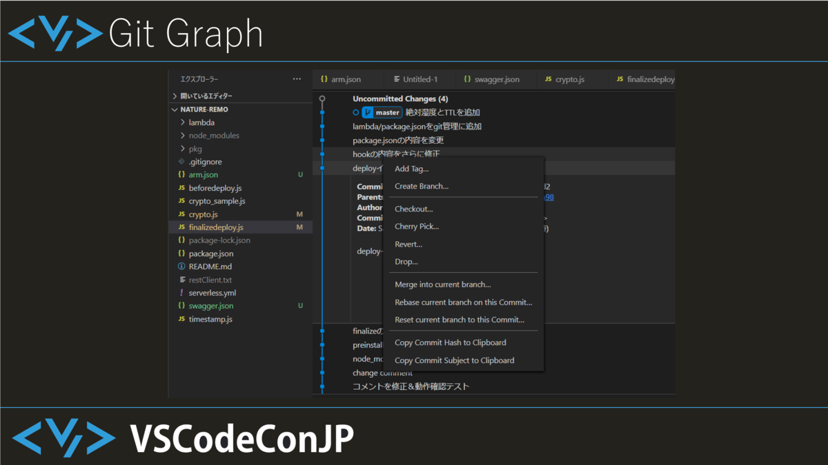The image size is (828, 465).
Task: Click the swagger.json braces icon in explorer
Action: pos(181,306)
